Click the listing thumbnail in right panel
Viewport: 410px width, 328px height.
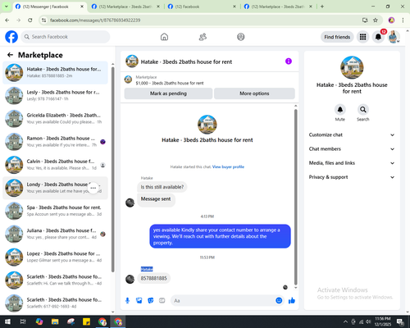[352, 67]
